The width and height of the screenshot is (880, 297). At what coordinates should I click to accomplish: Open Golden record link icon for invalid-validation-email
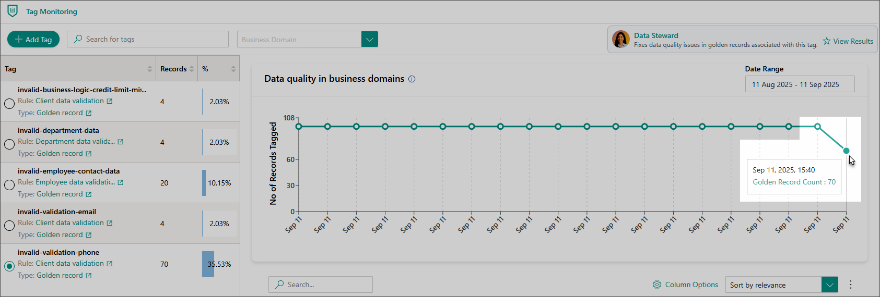coord(89,235)
